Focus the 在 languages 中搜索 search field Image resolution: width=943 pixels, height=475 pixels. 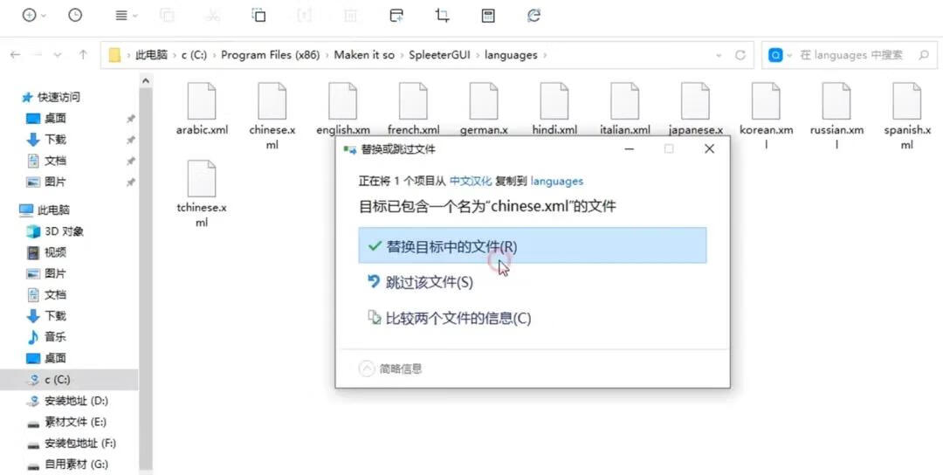click(x=851, y=55)
